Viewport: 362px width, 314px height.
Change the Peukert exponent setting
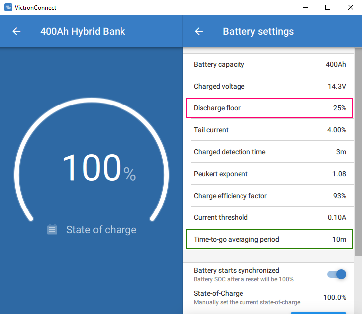(269, 174)
